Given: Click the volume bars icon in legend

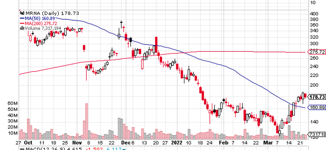Looking at the screenshot, I should pyautogui.click(x=22, y=28).
